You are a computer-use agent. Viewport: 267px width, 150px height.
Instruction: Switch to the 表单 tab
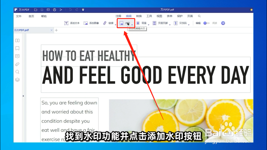tap(169, 16)
